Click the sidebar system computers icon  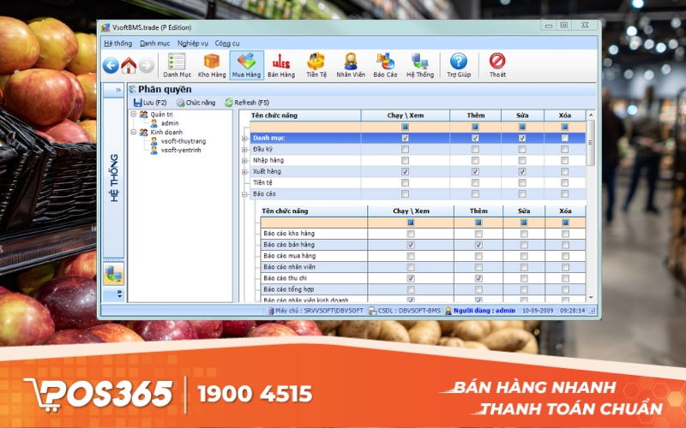point(114,274)
